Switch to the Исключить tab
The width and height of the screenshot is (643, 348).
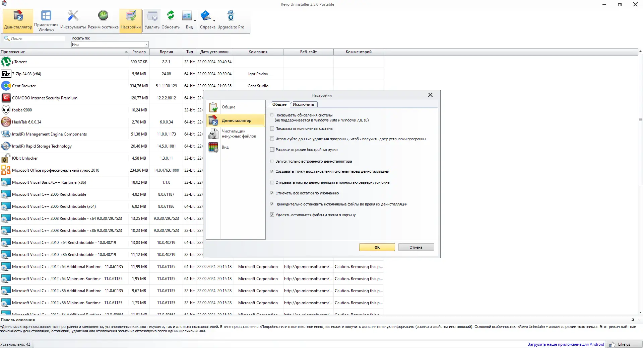coord(303,104)
